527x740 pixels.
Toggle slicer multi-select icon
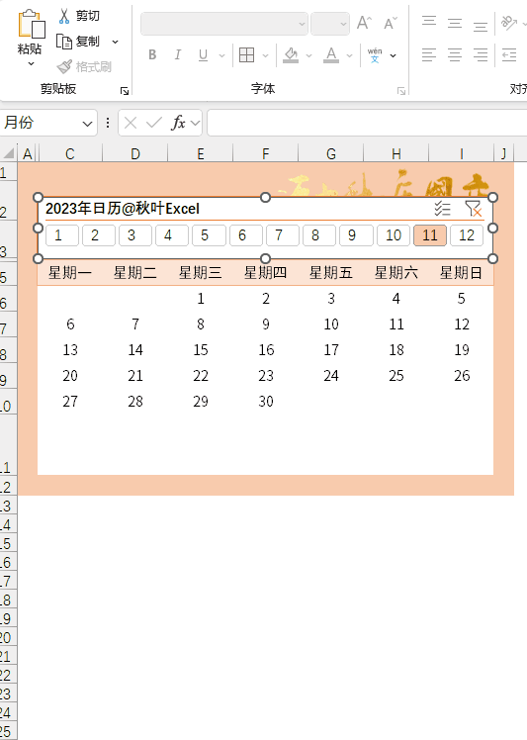(443, 208)
